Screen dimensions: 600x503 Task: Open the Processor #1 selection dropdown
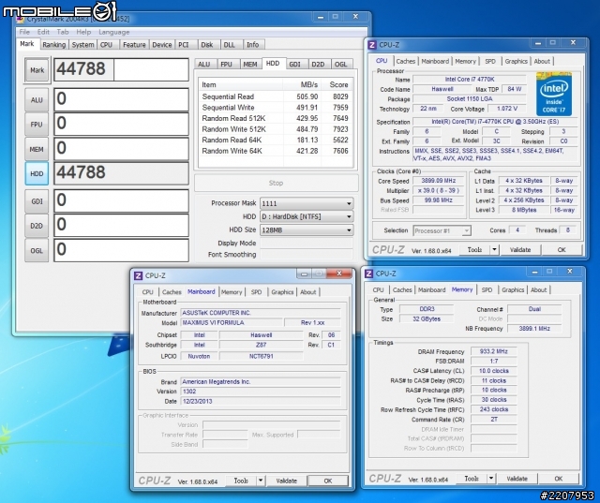pyautogui.click(x=442, y=230)
